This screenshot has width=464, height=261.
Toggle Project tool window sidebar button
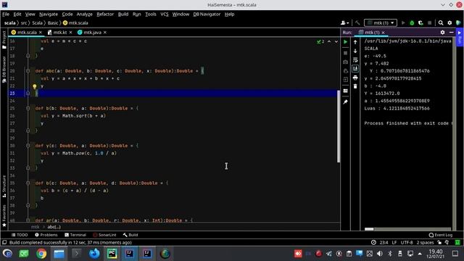coord(4,40)
